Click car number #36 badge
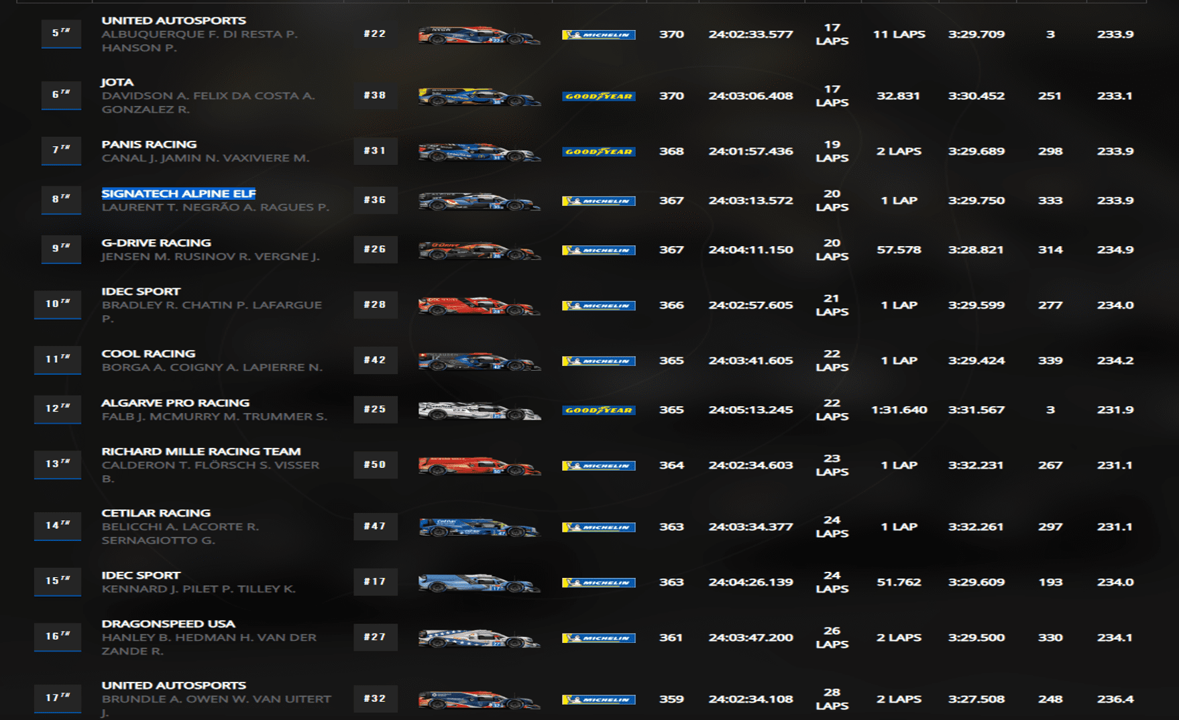 [x=376, y=200]
